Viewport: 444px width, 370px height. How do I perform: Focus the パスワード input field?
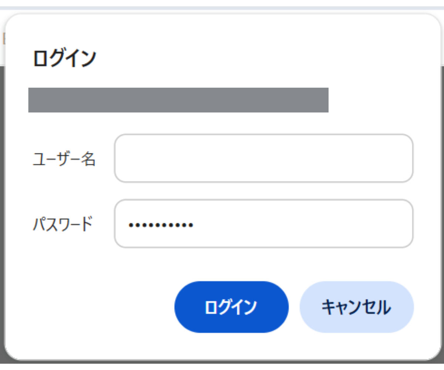pyautogui.click(x=263, y=224)
